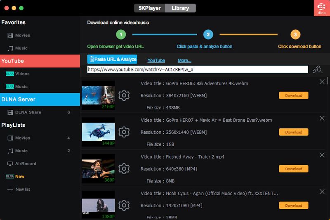Open the More... link

[x=184, y=60]
